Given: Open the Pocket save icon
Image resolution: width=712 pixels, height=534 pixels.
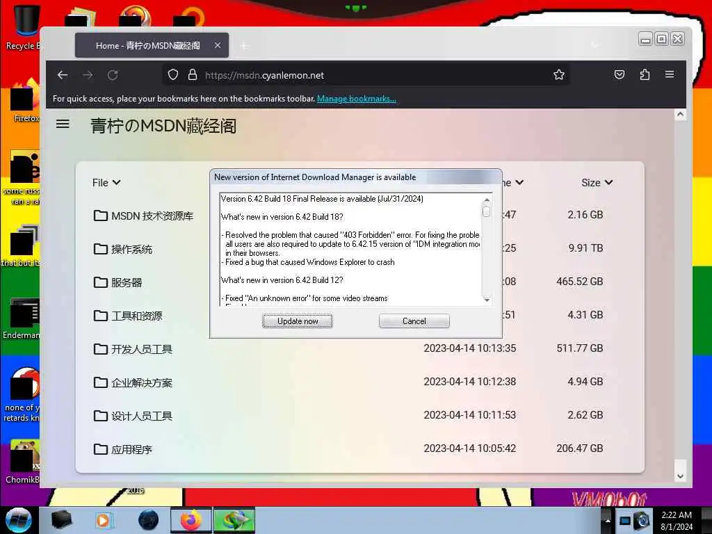Looking at the screenshot, I should tap(620, 74).
